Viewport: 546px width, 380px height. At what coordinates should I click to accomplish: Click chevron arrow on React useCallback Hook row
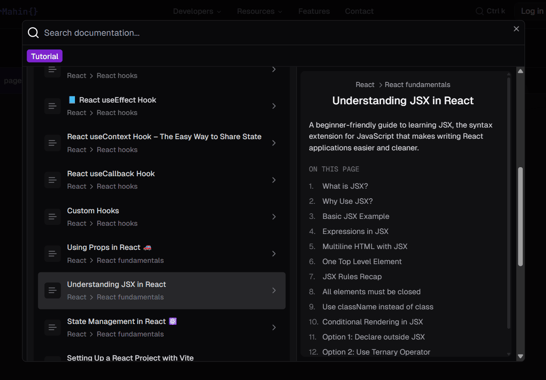tap(274, 180)
